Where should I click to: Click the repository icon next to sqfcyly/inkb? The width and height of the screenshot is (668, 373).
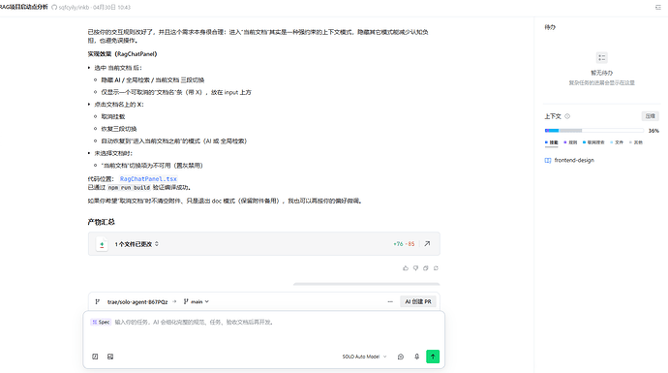tap(54, 7)
